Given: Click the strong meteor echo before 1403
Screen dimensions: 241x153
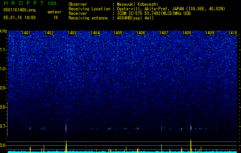Looking at the screenshot, I should pyautogui.click(x=66, y=128).
